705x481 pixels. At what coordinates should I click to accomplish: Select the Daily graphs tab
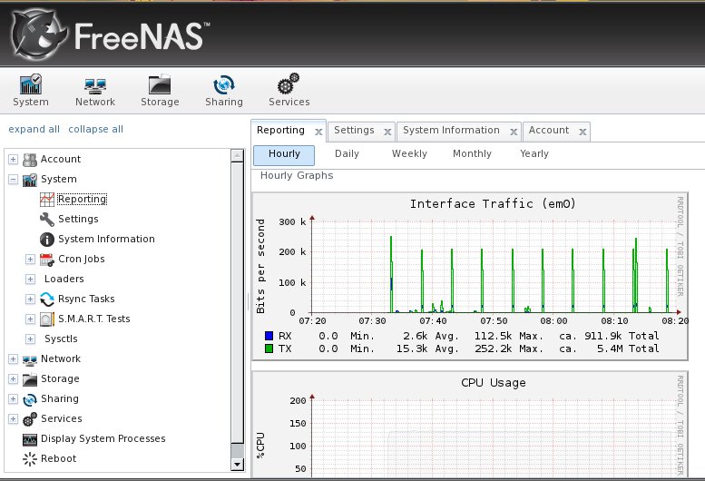[347, 154]
